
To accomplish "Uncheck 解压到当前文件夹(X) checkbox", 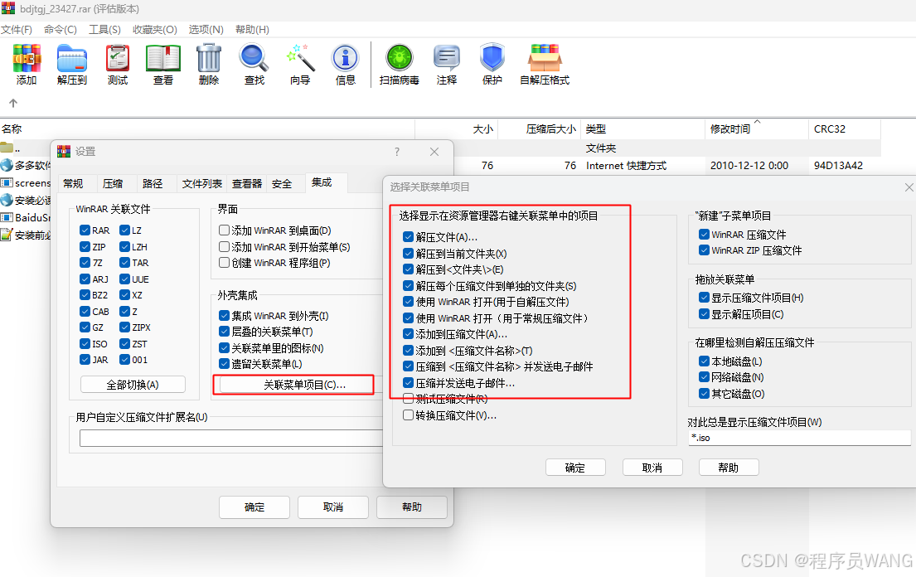I will (409, 254).
